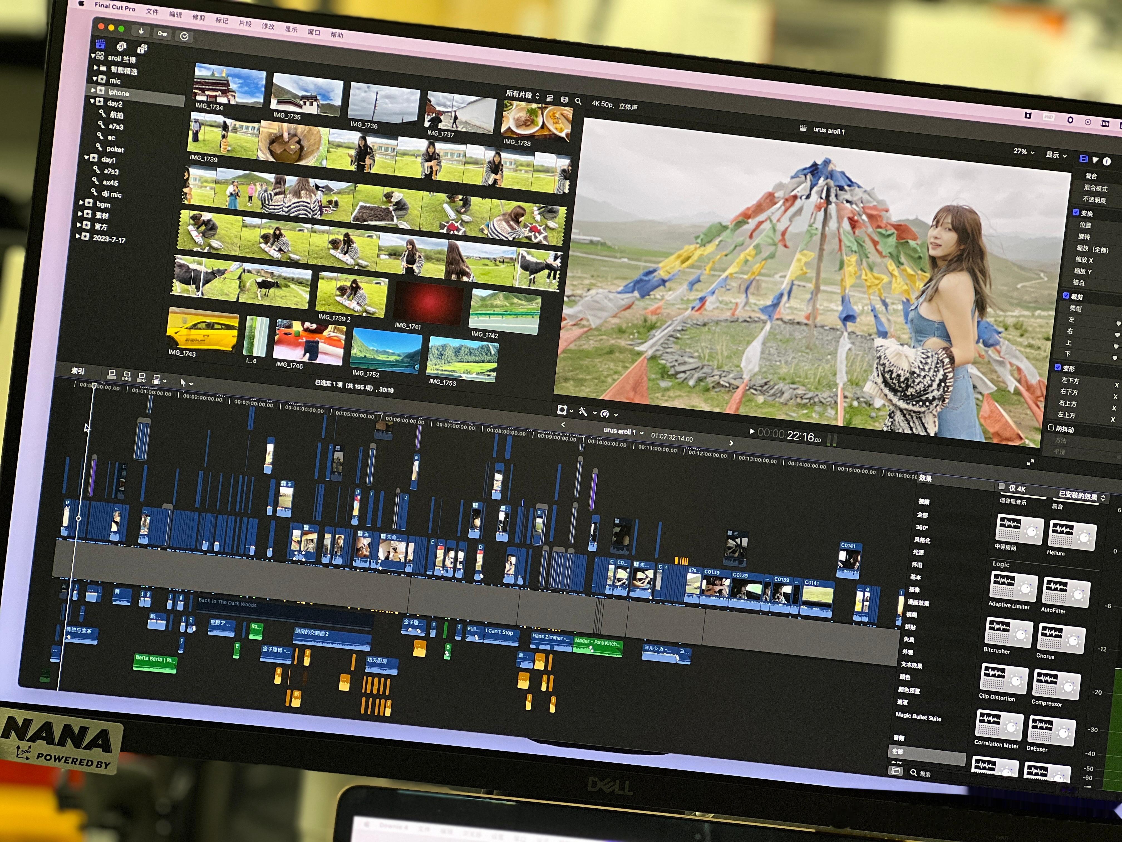Toggle the 仅 4K checkbox
The image size is (1122, 842).
click(1002, 486)
